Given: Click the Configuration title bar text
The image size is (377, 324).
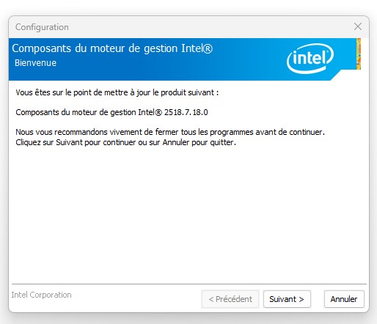Looking at the screenshot, I should 42,27.
